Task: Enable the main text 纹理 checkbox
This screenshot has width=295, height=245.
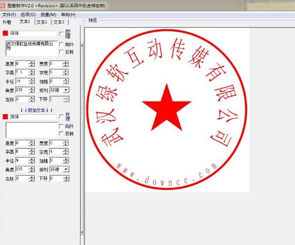Action: point(61,34)
